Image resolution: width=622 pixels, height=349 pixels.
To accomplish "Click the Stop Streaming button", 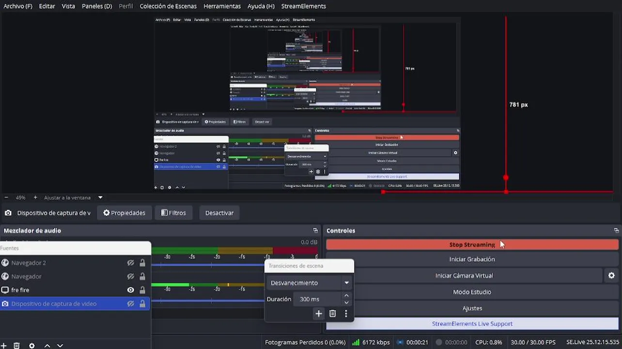I will point(472,245).
